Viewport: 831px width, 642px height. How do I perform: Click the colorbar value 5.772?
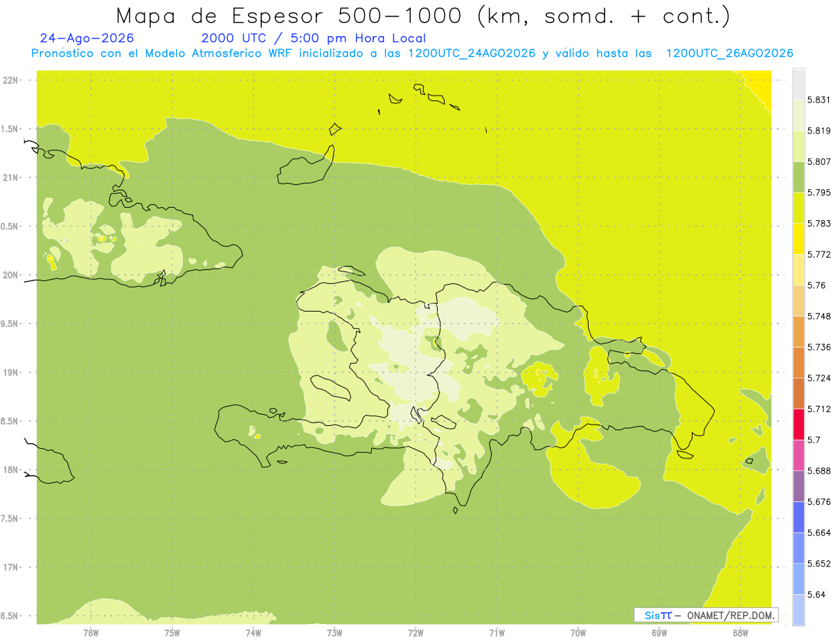tap(819, 255)
